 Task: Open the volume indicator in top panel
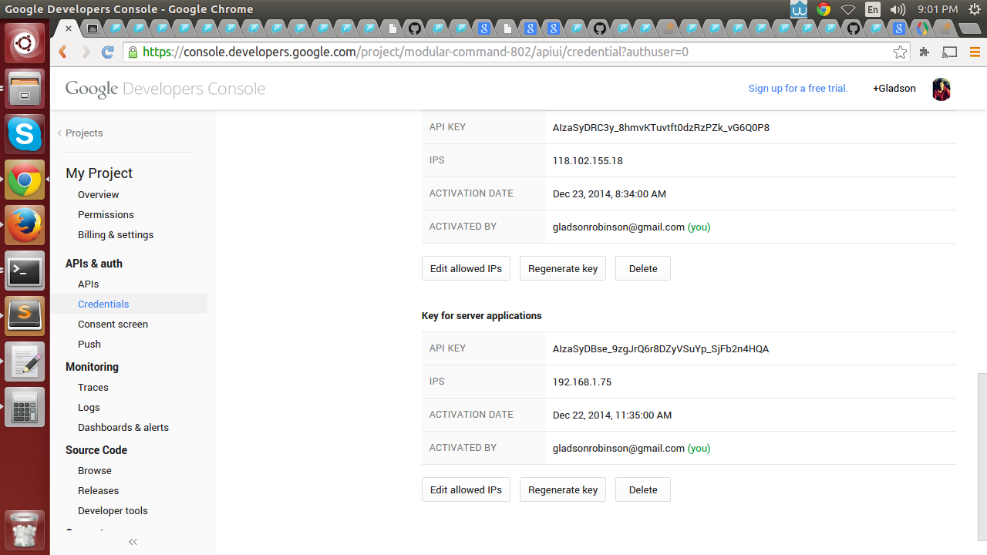click(898, 9)
